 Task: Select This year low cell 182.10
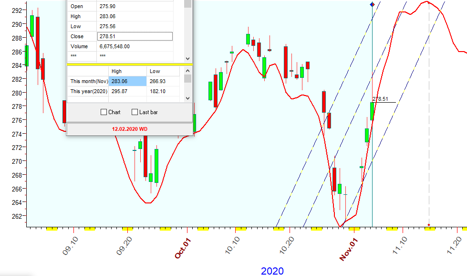[x=162, y=91]
